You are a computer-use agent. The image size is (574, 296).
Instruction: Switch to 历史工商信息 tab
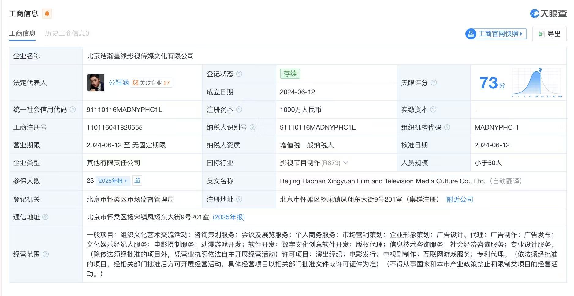[x=67, y=33]
